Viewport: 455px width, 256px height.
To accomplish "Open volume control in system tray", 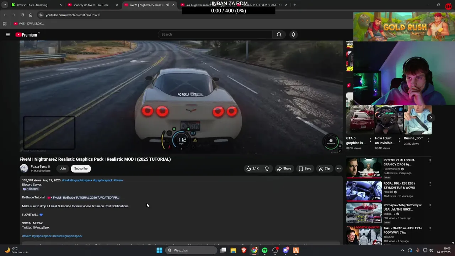I will (x=431, y=250).
